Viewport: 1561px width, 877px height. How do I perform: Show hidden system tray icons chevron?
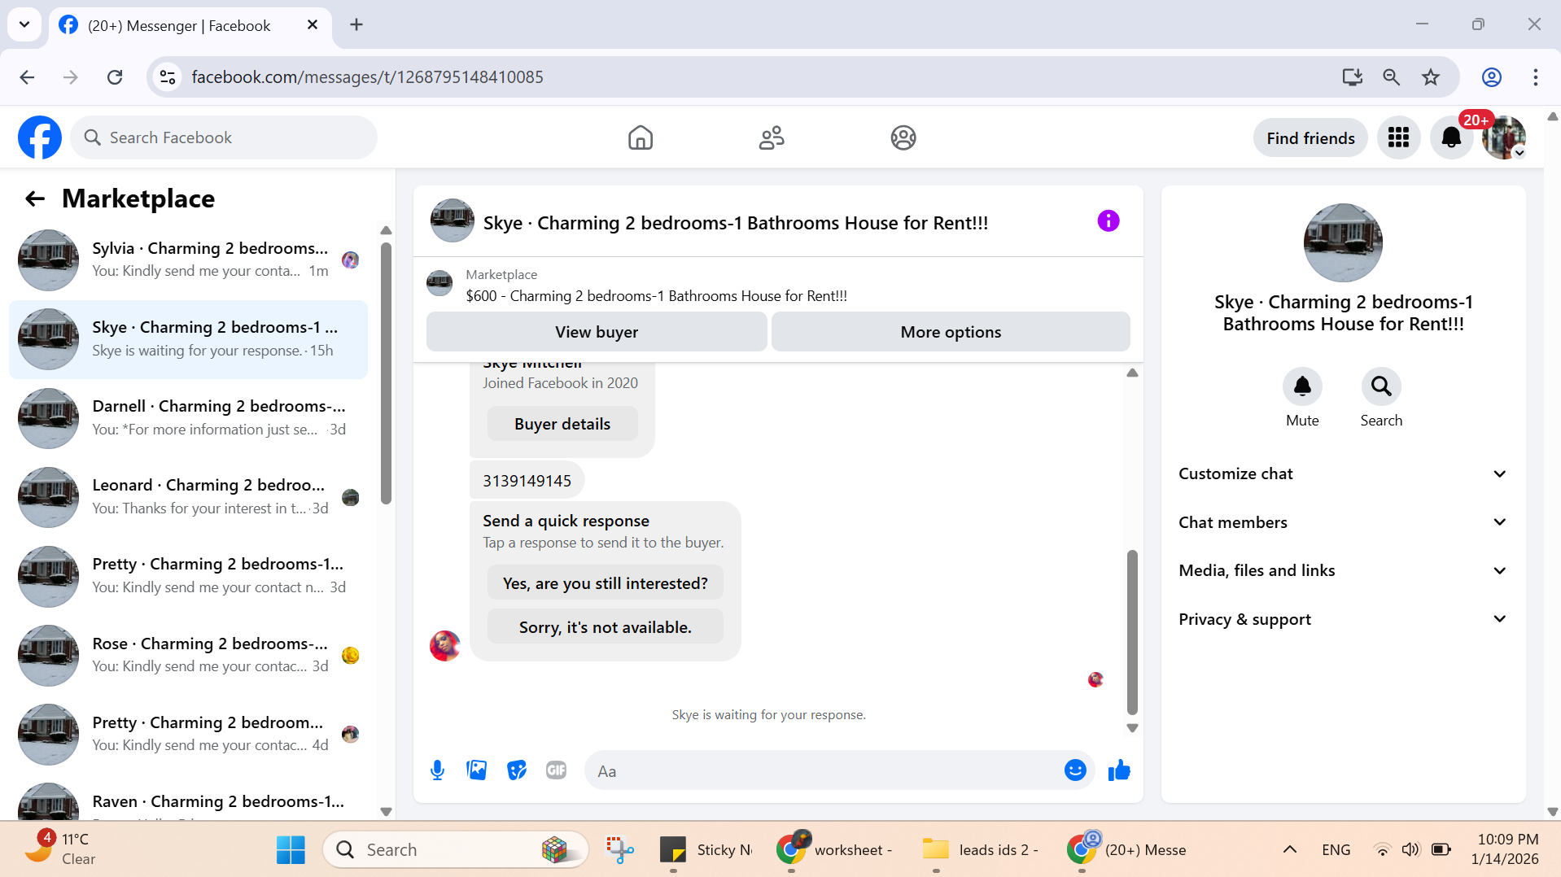pyautogui.click(x=1289, y=850)
